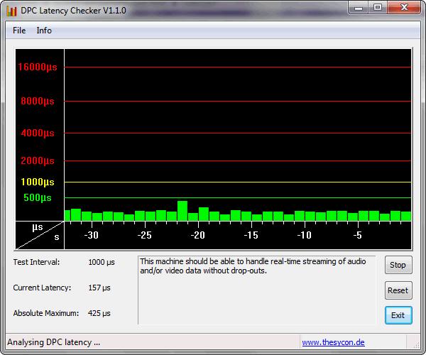Click the tallest green latency bar
Viewport: 426px width, 355px height.
coord(182,211)
